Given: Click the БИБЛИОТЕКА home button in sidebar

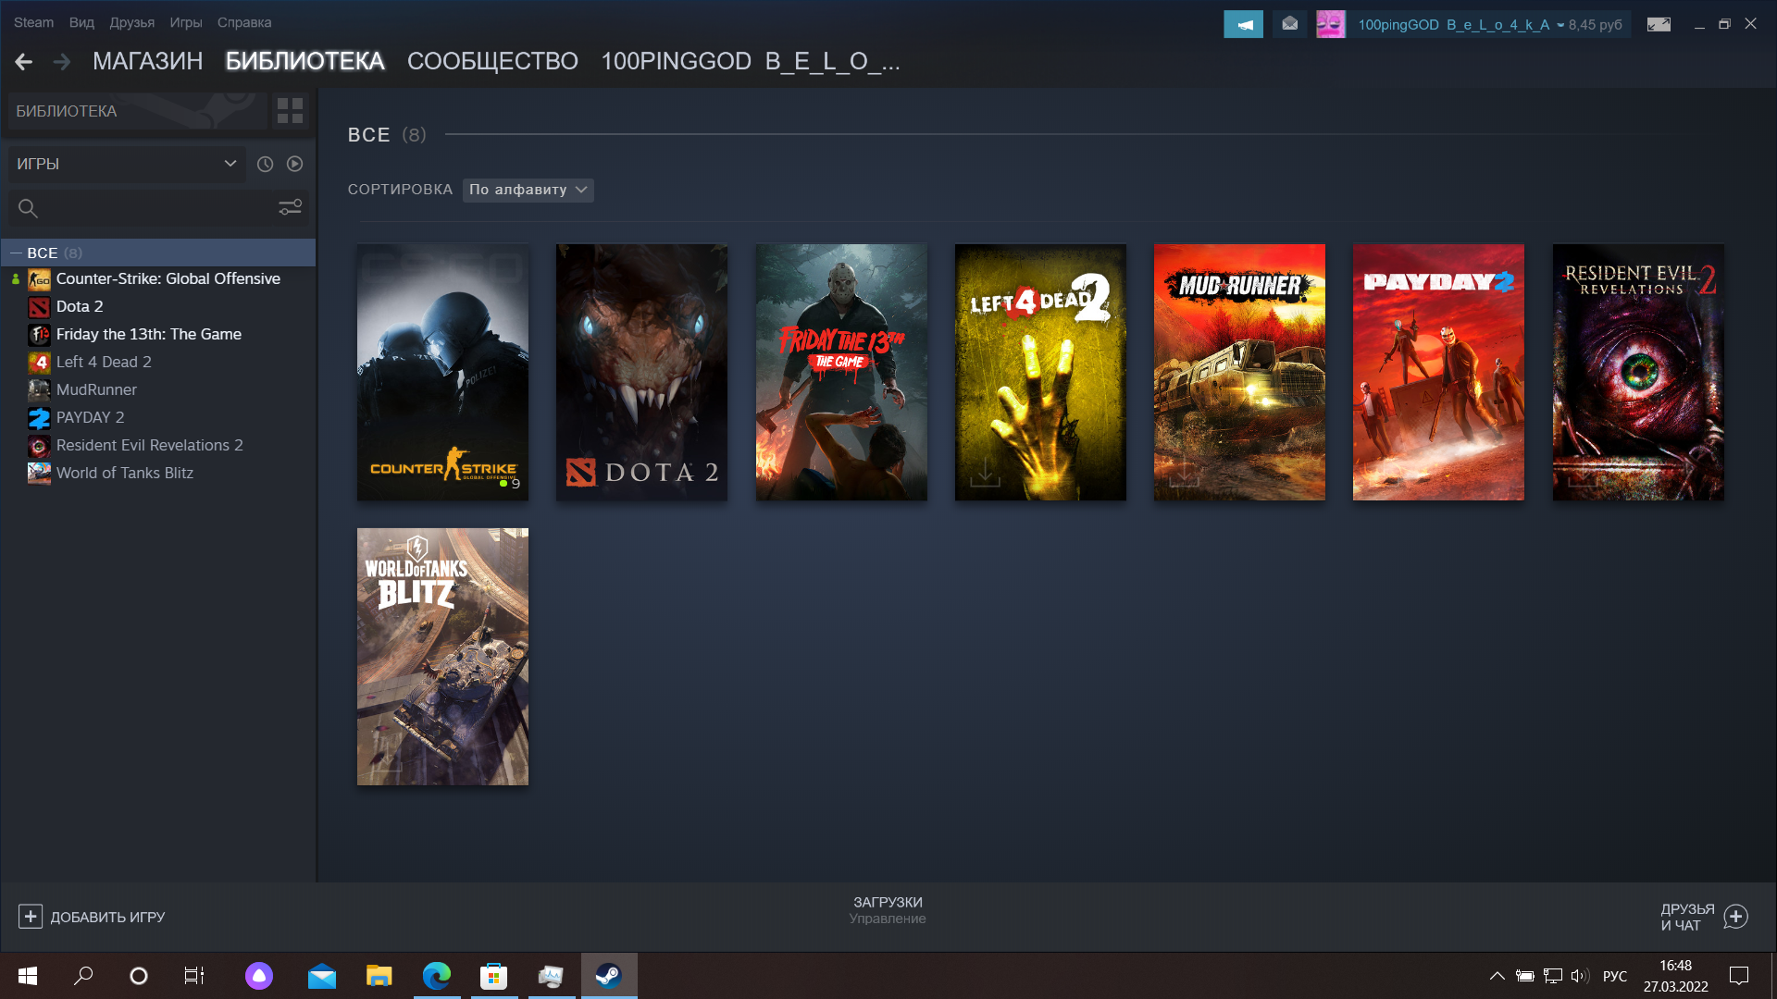Looking at the screenshot, I should (138, 111).
